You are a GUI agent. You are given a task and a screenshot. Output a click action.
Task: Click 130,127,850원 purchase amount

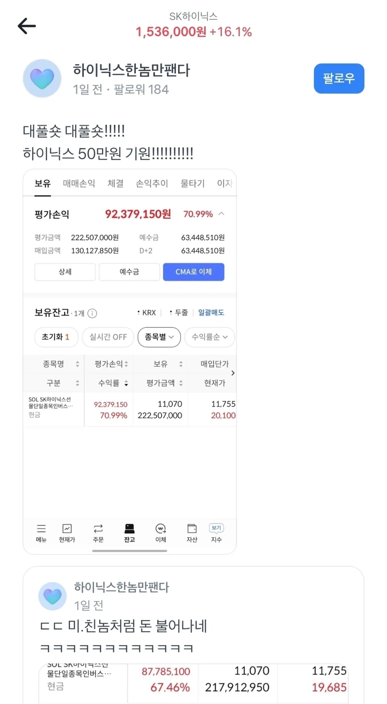[95, 250]
